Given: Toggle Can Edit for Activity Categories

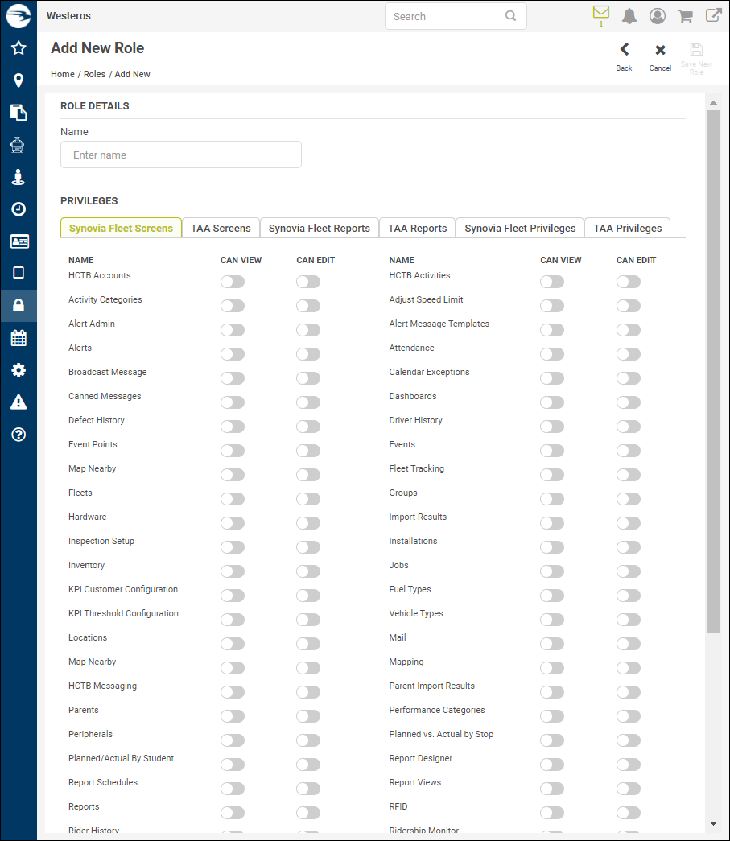Looking at the screenshot, I should click(x=308, y=306).
